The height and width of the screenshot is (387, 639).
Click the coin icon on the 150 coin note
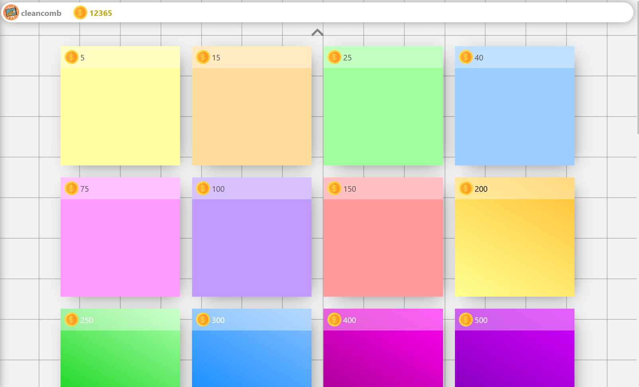(x=334, y=189)
